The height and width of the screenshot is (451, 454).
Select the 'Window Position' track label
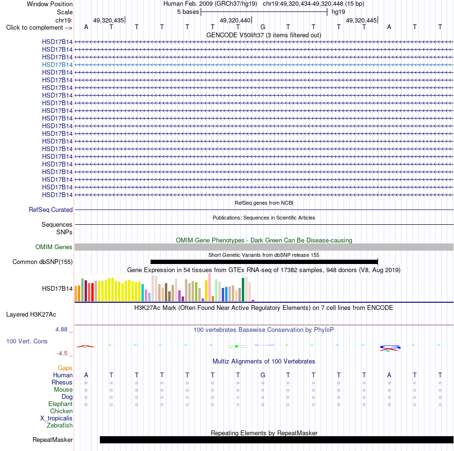(x=50, y=4)
